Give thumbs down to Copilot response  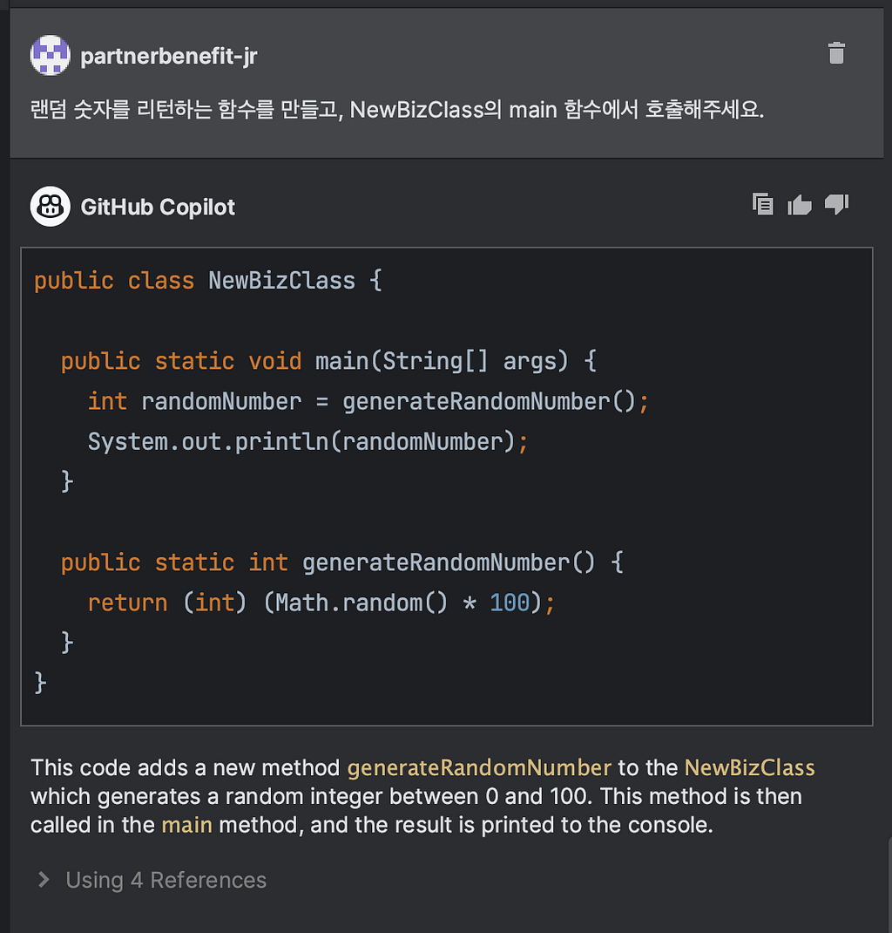point(837,205)
